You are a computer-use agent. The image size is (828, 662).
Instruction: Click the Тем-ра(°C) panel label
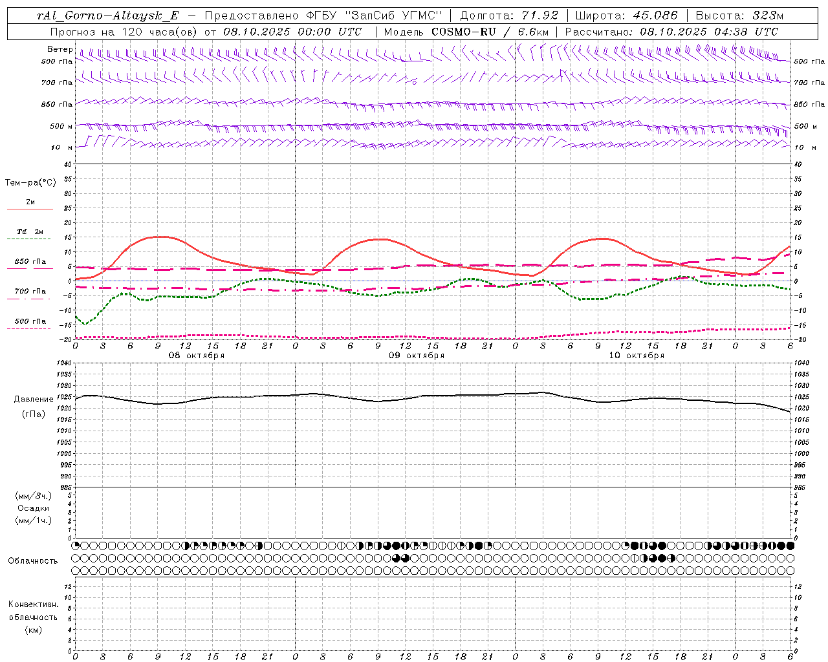(x=30, y=183)
